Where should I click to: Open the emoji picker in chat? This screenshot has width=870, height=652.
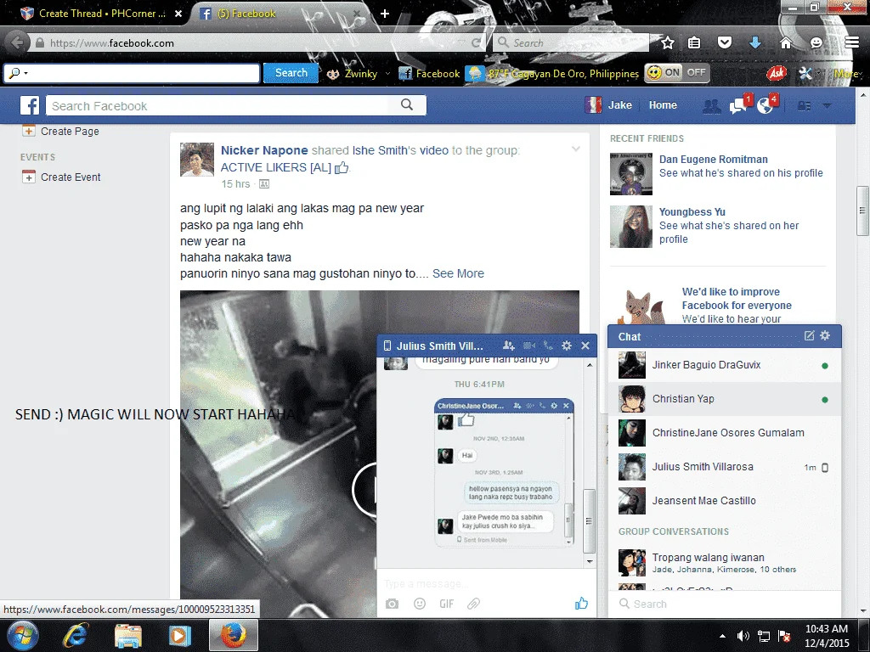coord(420,604)
